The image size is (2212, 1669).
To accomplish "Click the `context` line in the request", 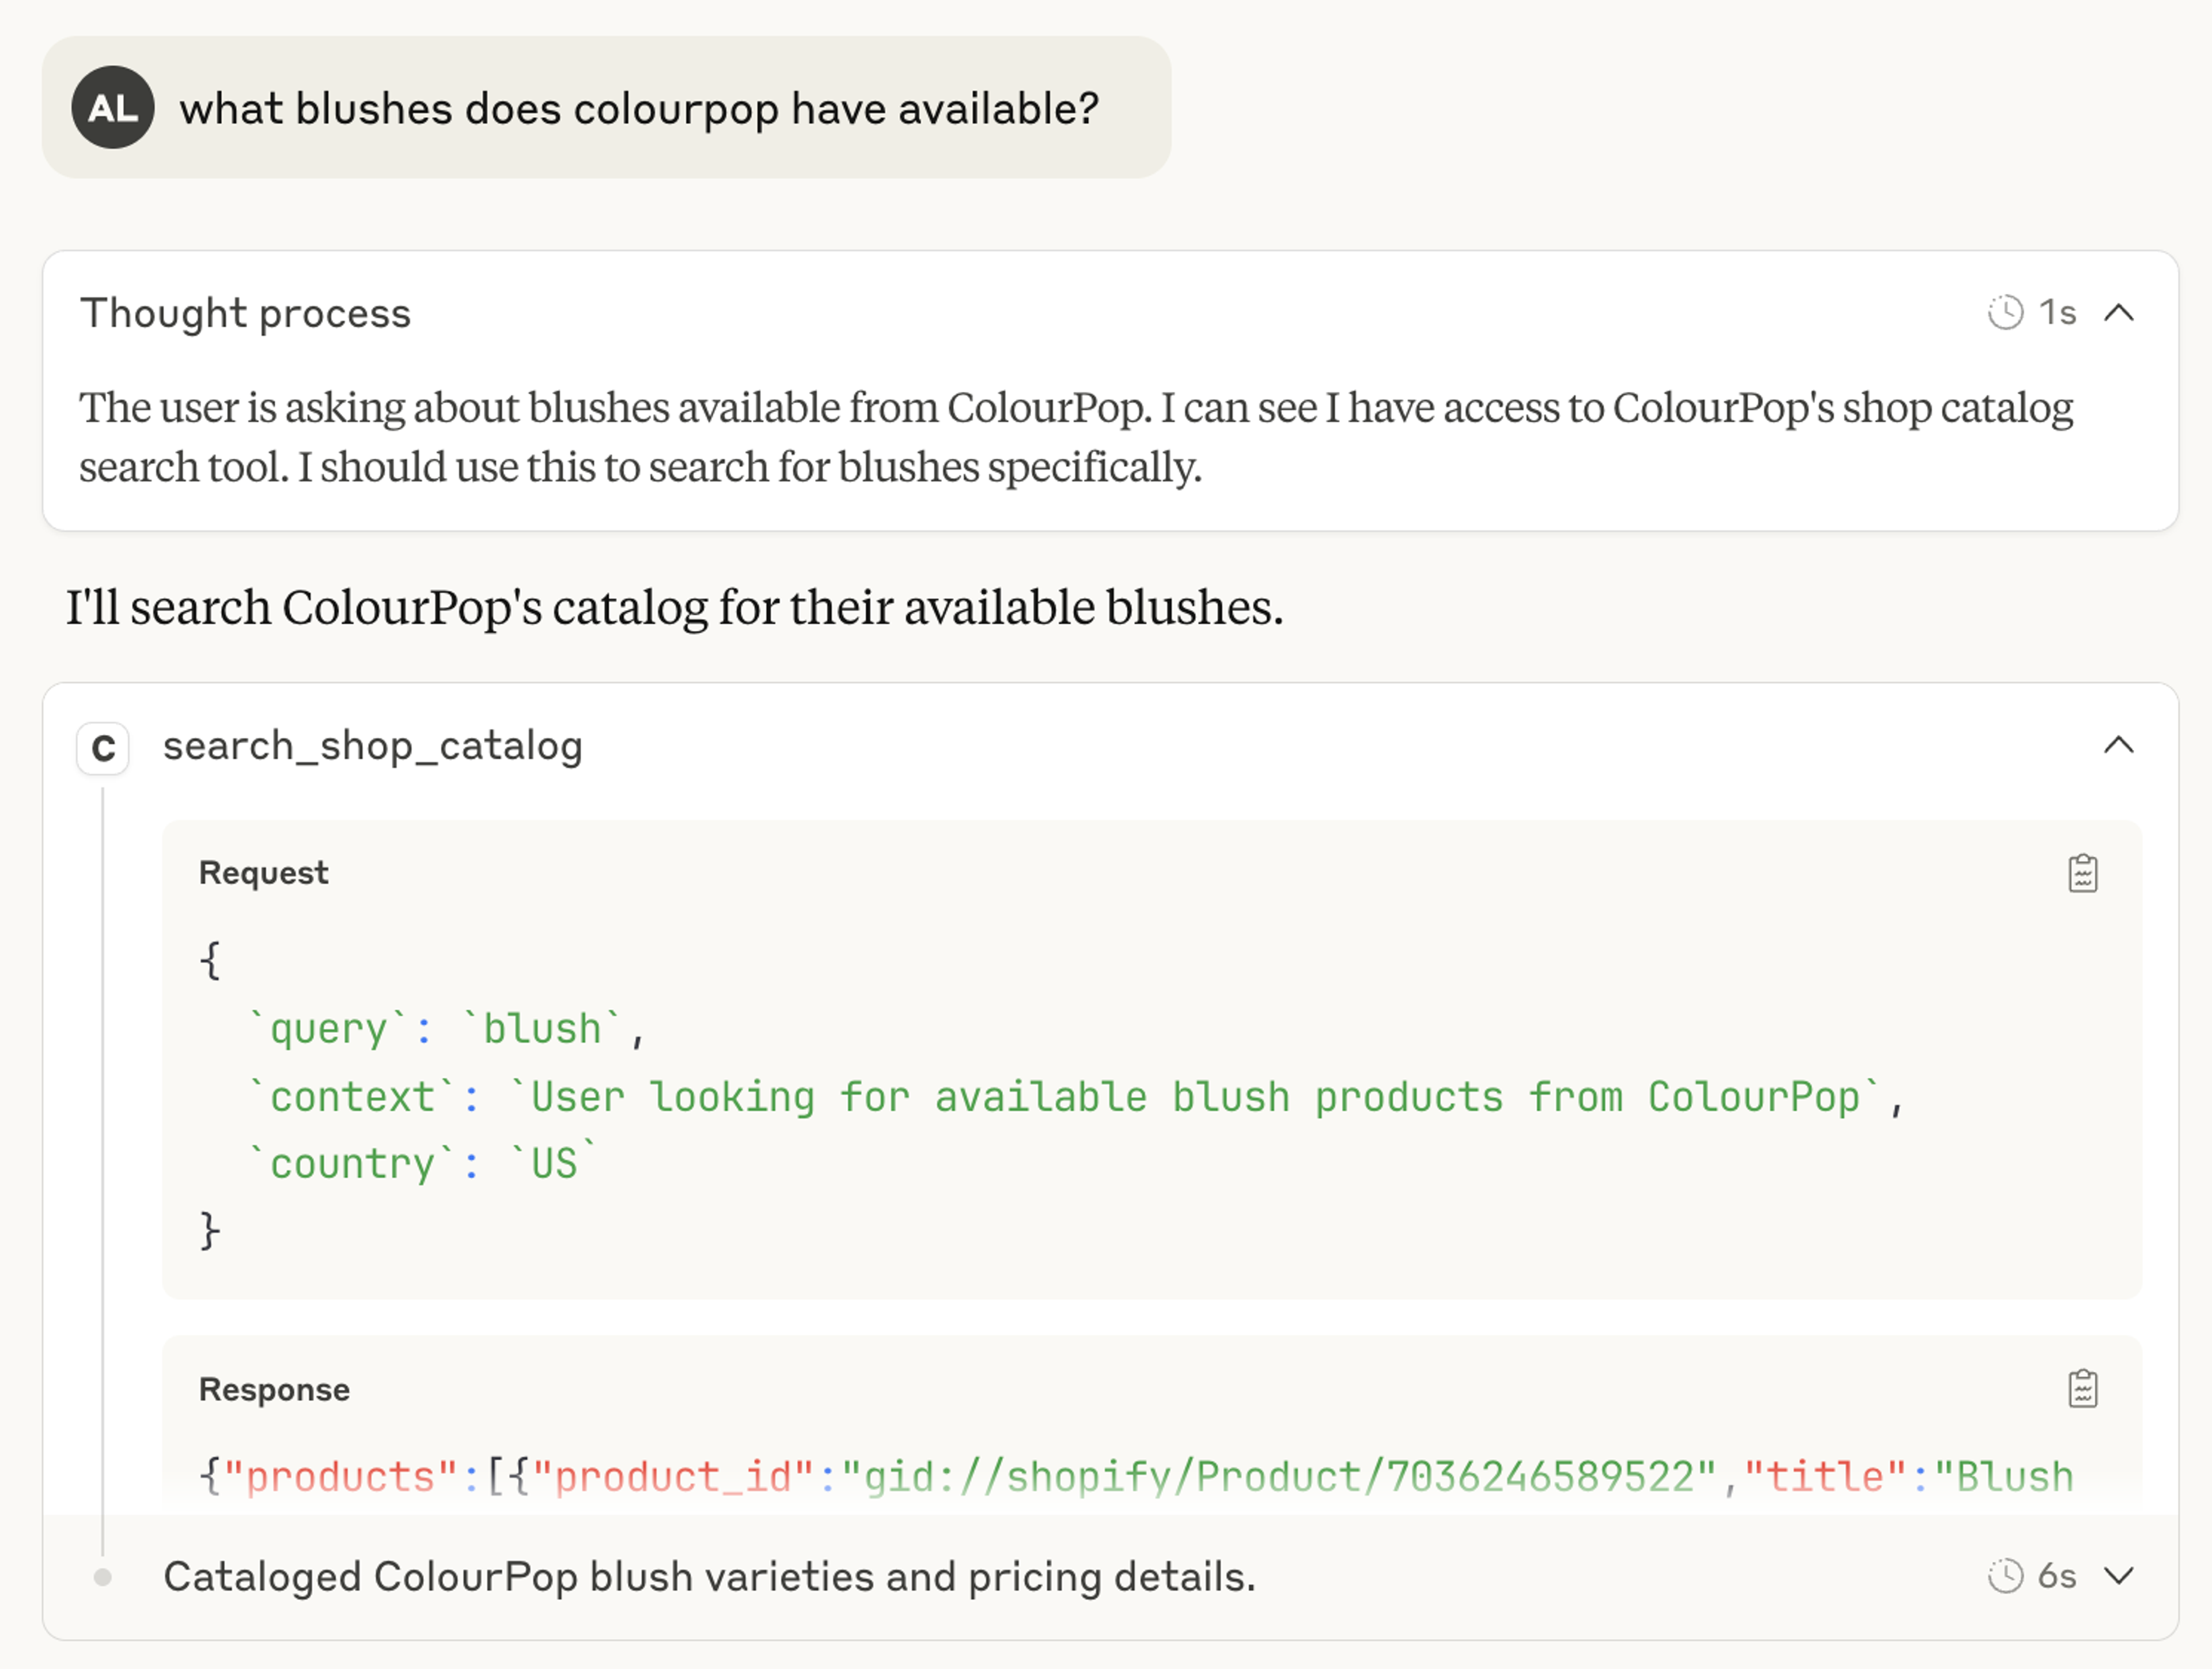I will coord(1076,1097).
